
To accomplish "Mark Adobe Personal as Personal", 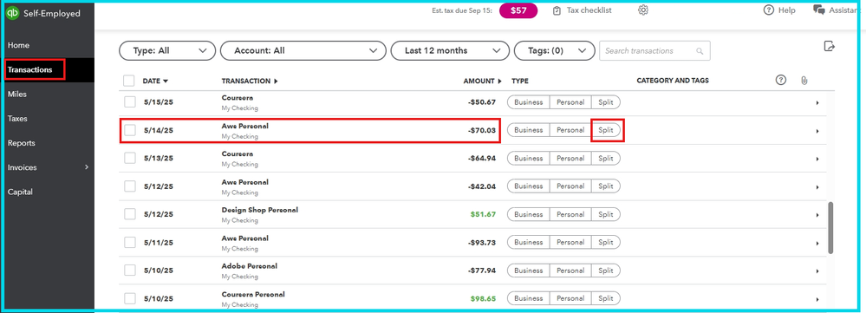I will click(x=570, y=271).
